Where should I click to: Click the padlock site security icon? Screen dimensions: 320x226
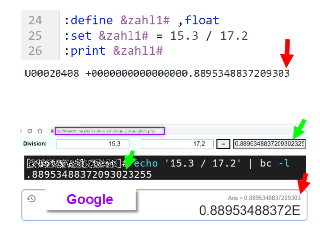click(x=52, y=131)
